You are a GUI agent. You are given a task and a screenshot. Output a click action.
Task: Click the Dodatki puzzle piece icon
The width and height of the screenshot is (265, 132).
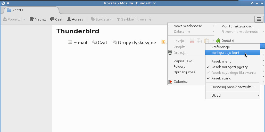[x=218, y=40]
